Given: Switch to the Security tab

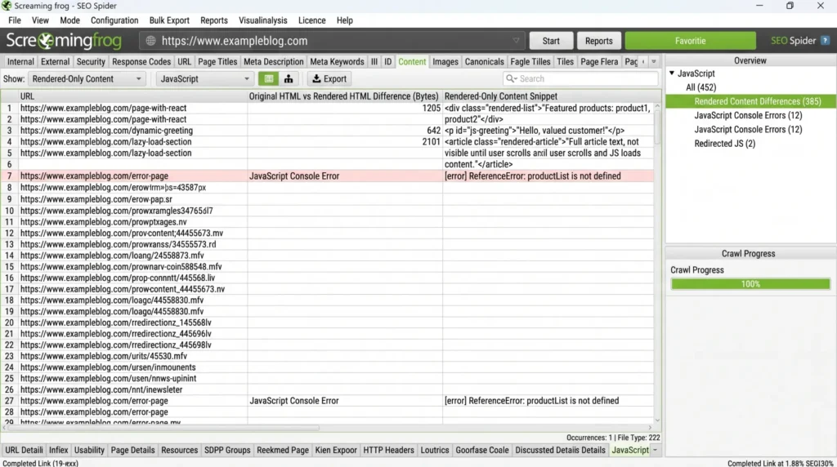Looking at the screenshot, I should 91,62.
